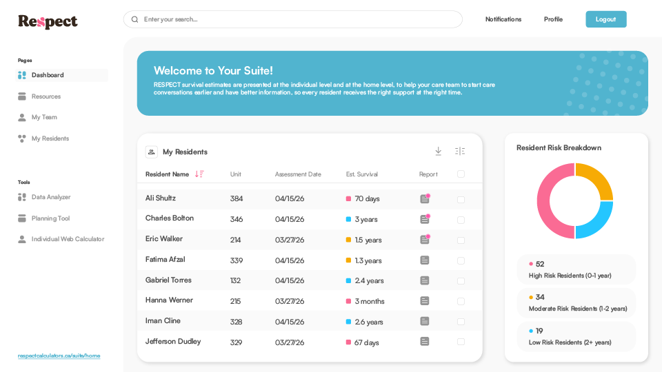Launch the Data Analyzer tool
The height and width of the screenshot is (372, 662).
51,197
